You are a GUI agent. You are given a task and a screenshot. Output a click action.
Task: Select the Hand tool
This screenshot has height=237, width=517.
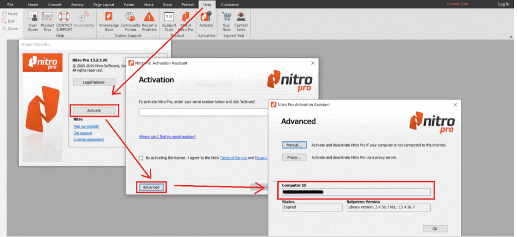pyautogui.click(x=10, y=14)
